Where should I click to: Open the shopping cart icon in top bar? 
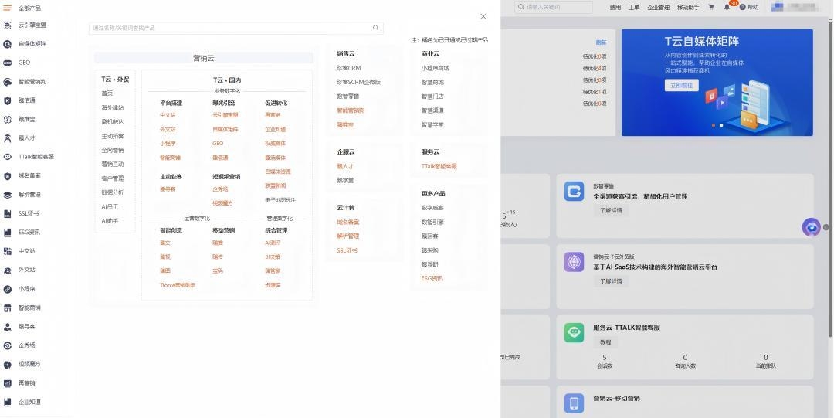click(x=711, y=8)
